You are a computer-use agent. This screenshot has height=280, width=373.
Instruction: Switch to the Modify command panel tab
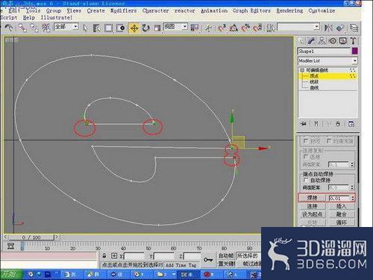click(x=311, y=41)
